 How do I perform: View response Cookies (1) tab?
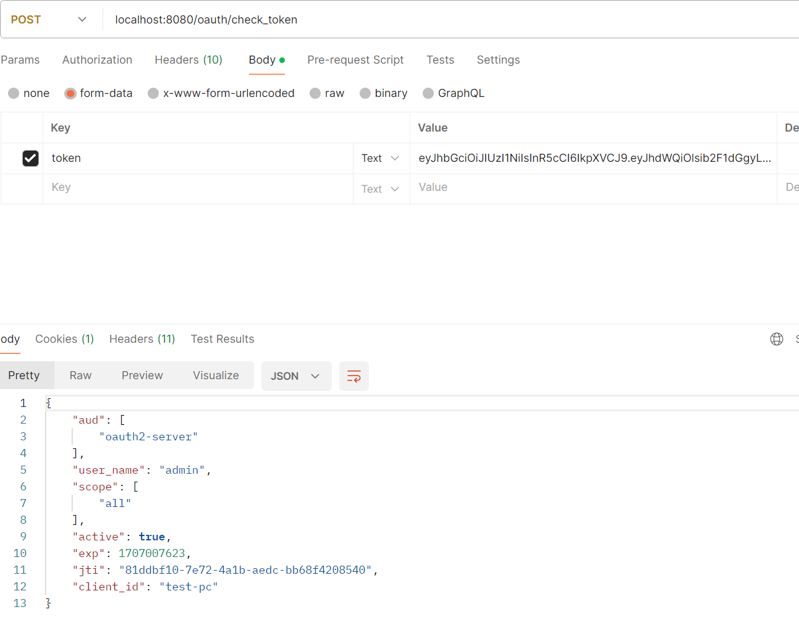pos(64,339)
